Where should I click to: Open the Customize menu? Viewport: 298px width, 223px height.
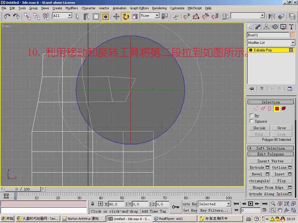(x=177, y=8)
